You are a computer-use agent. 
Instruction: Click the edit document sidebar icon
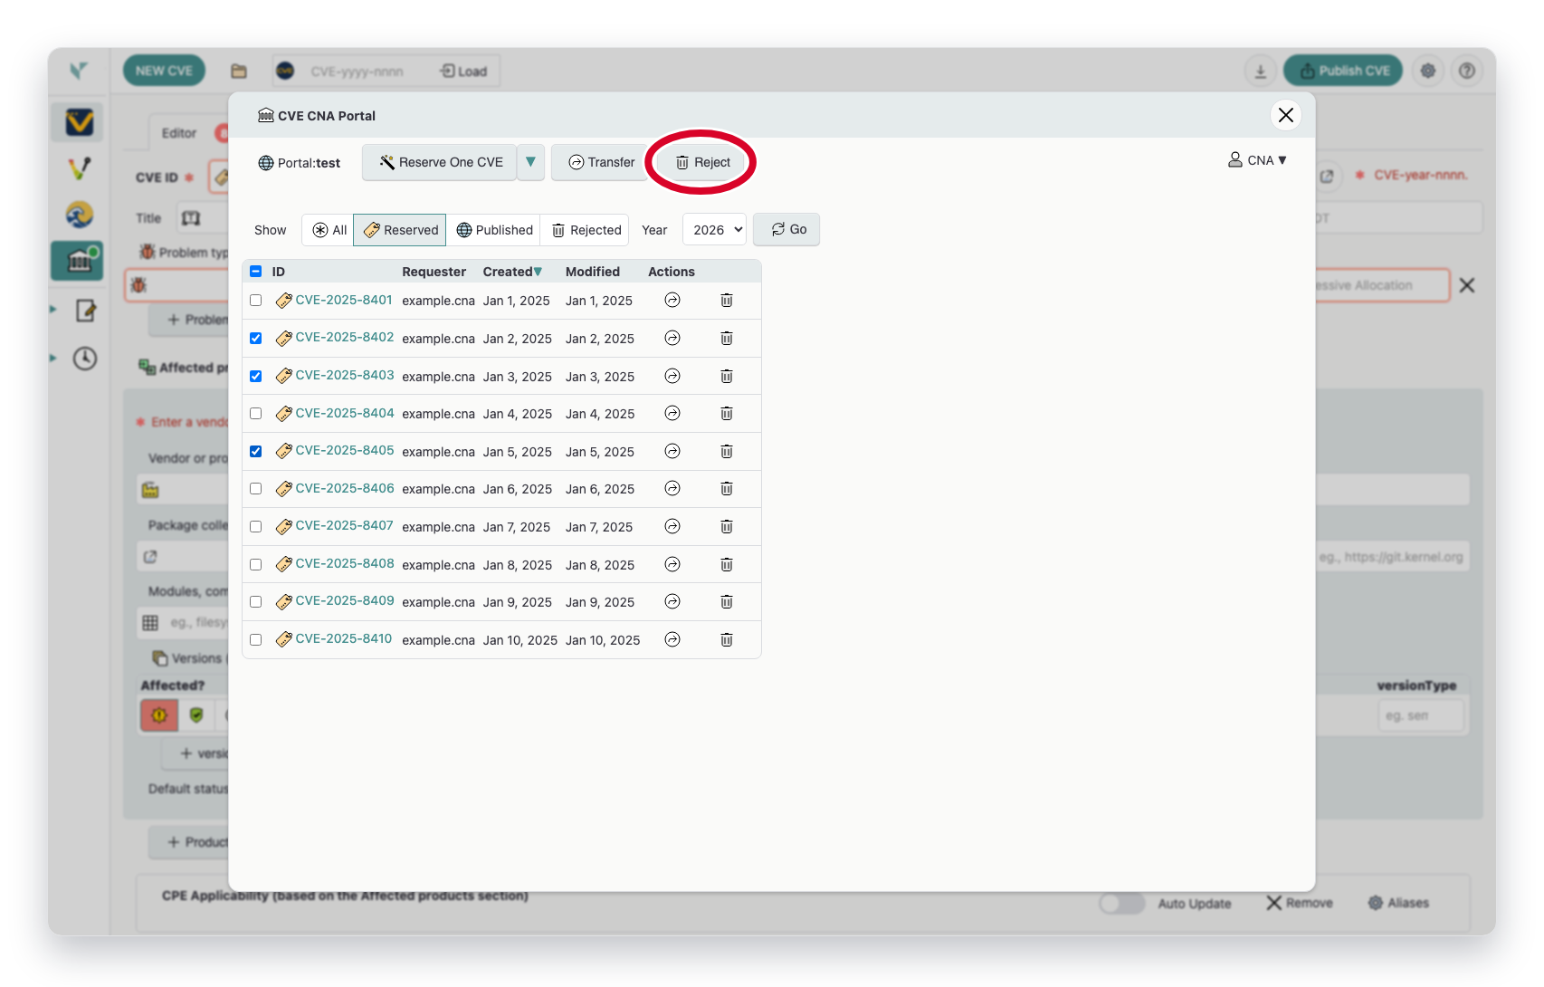[85, 311]
